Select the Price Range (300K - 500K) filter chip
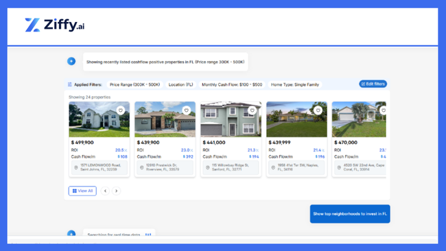The image size is (446, 251). pyautogui.click(x=134, y=84)
